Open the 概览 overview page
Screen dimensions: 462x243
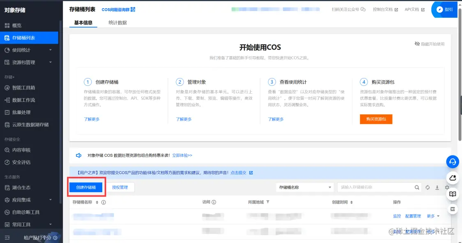17,25
